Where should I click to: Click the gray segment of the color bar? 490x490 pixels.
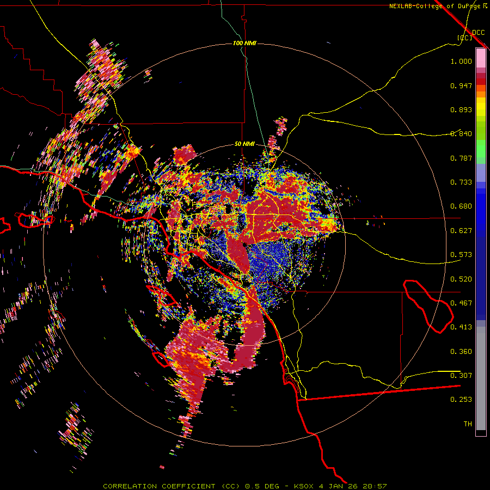tap(481, 378)
